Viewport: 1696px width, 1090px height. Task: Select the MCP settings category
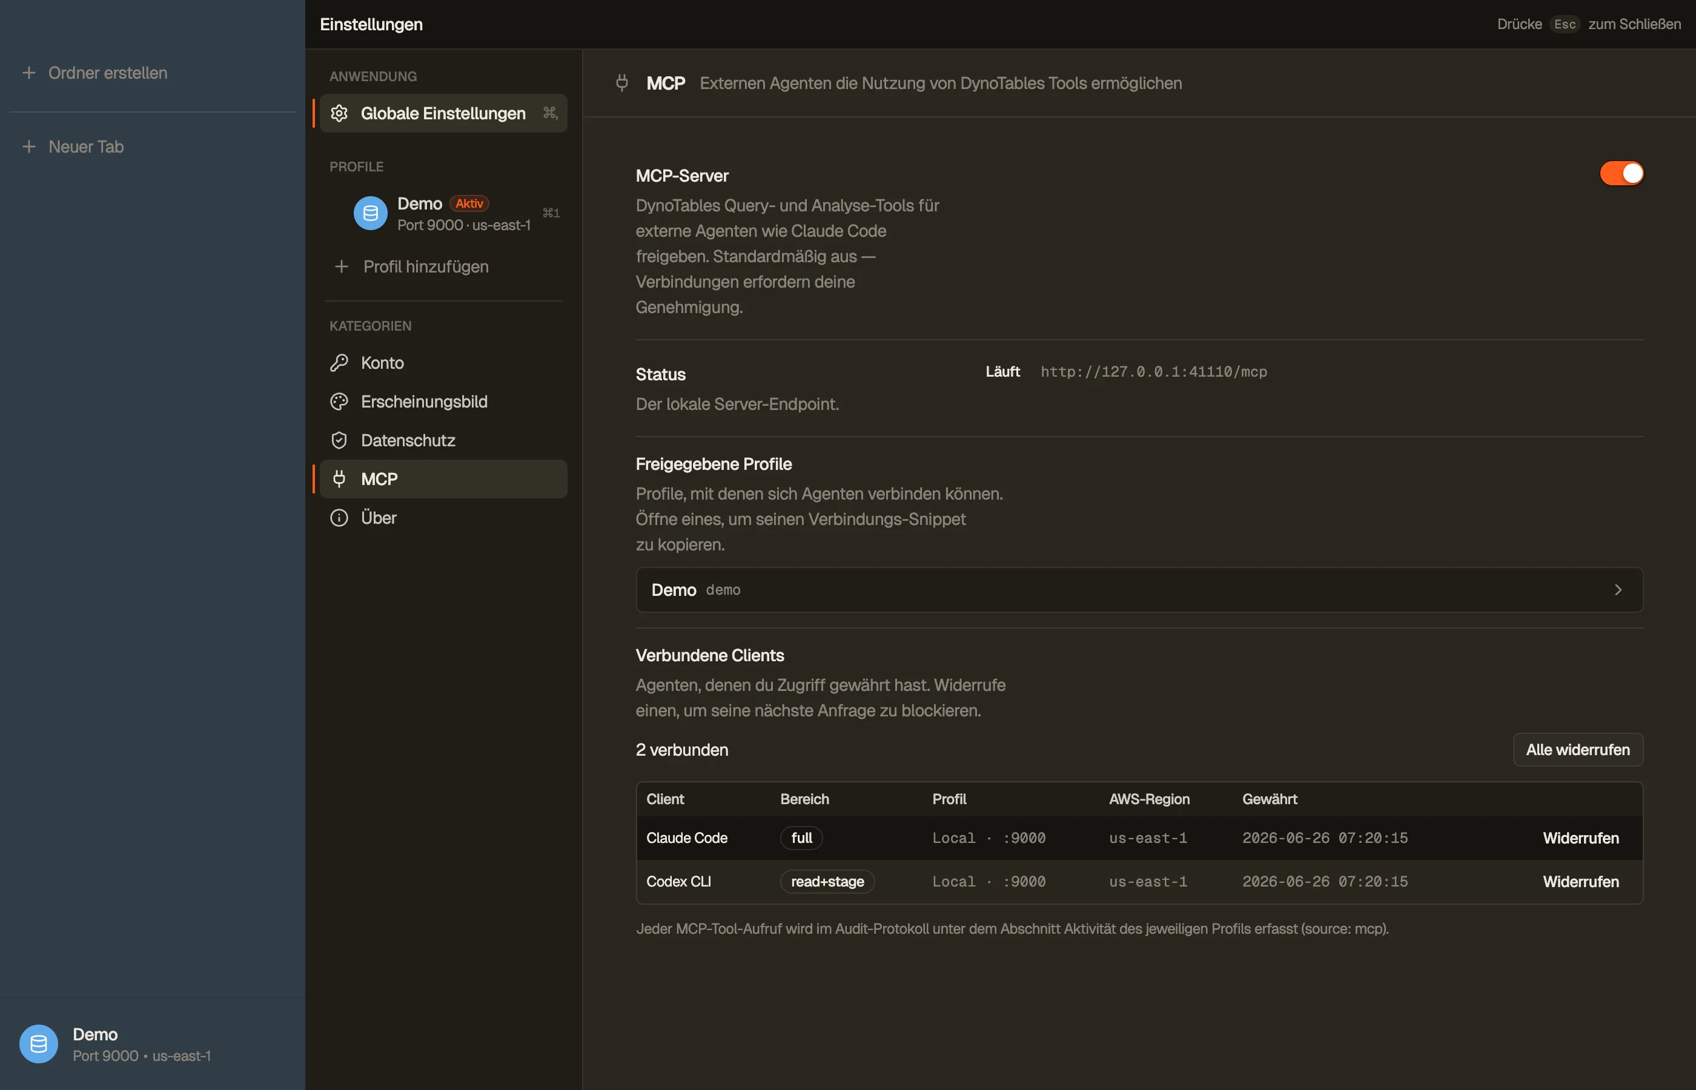click(x=443, y=479)
